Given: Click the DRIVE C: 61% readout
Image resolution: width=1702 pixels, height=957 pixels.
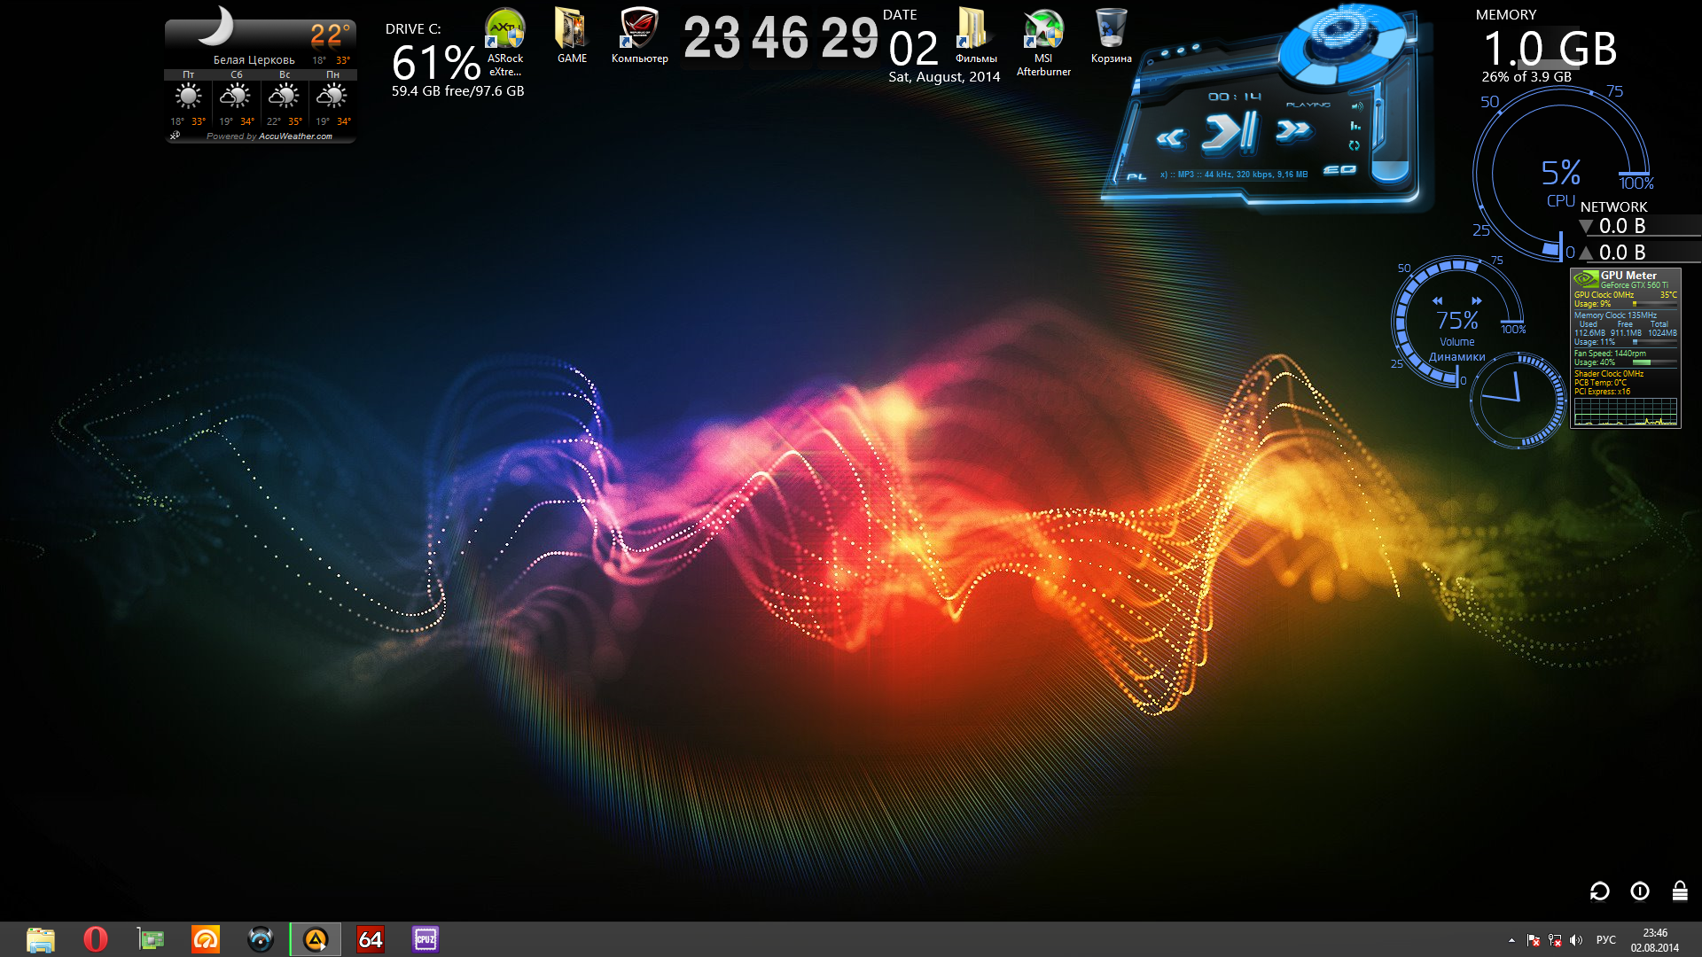Looking at the screenshot, I should 435,62.
